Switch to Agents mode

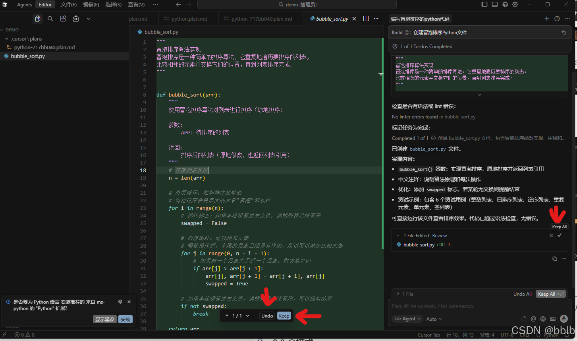(24, 4)
